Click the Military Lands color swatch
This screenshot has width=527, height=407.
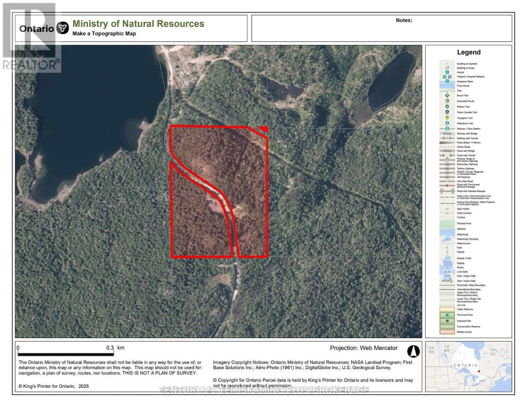coord(447,332)
